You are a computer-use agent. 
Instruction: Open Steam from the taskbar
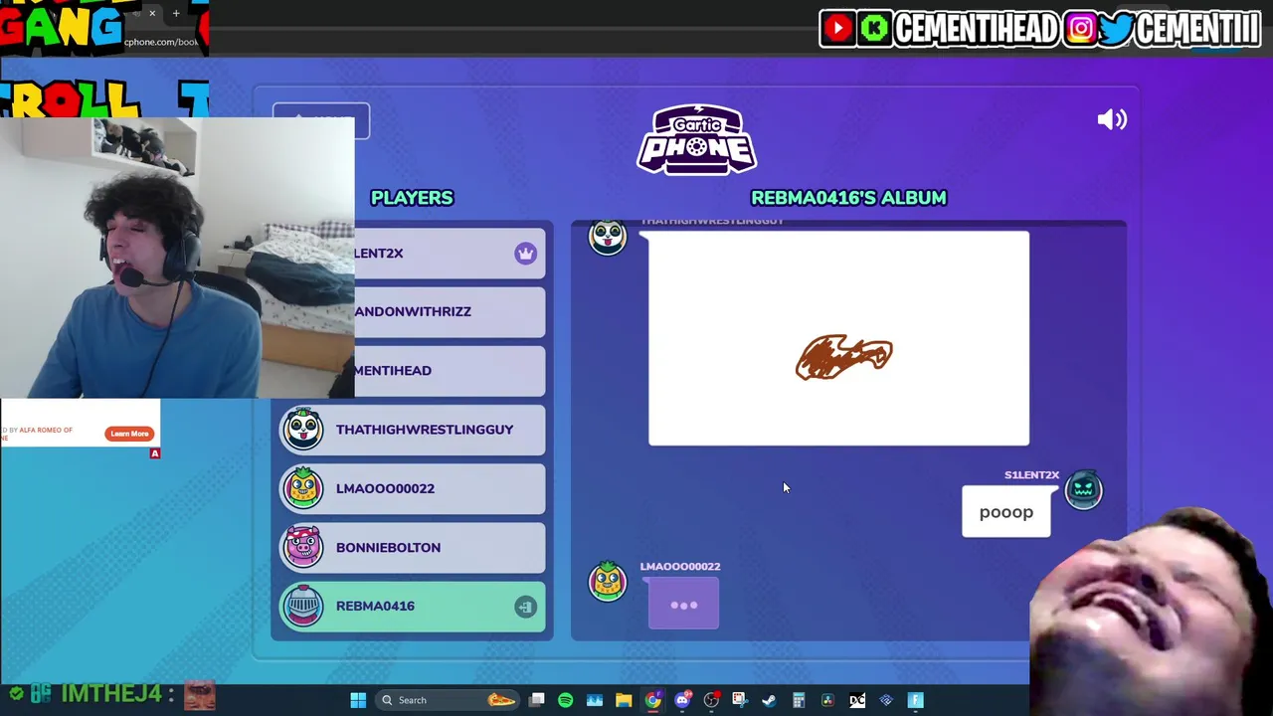click(769, 700)
